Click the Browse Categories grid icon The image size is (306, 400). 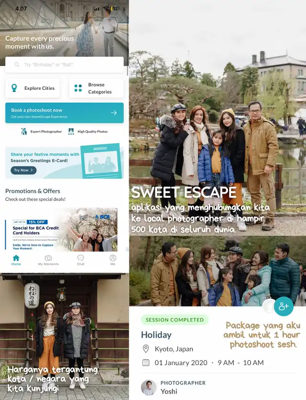tap(78, 88)
